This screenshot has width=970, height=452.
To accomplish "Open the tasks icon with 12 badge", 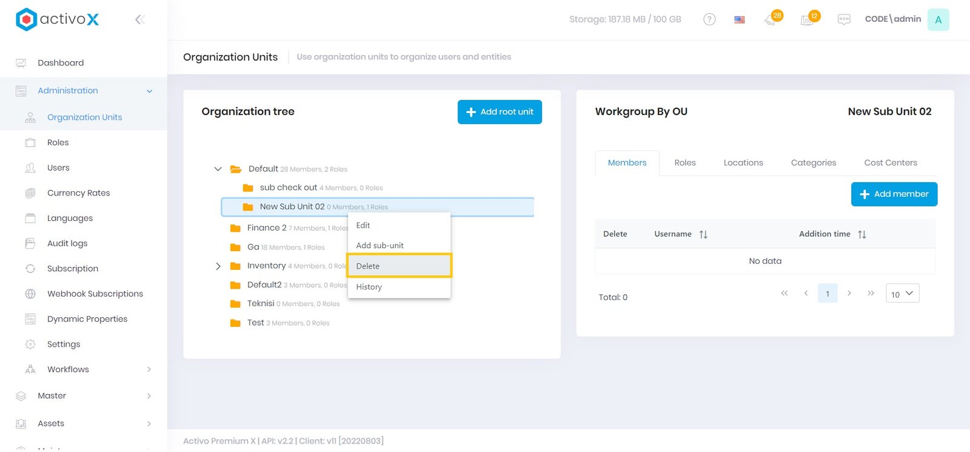I will pyautogui.click(x=808, y=19).
